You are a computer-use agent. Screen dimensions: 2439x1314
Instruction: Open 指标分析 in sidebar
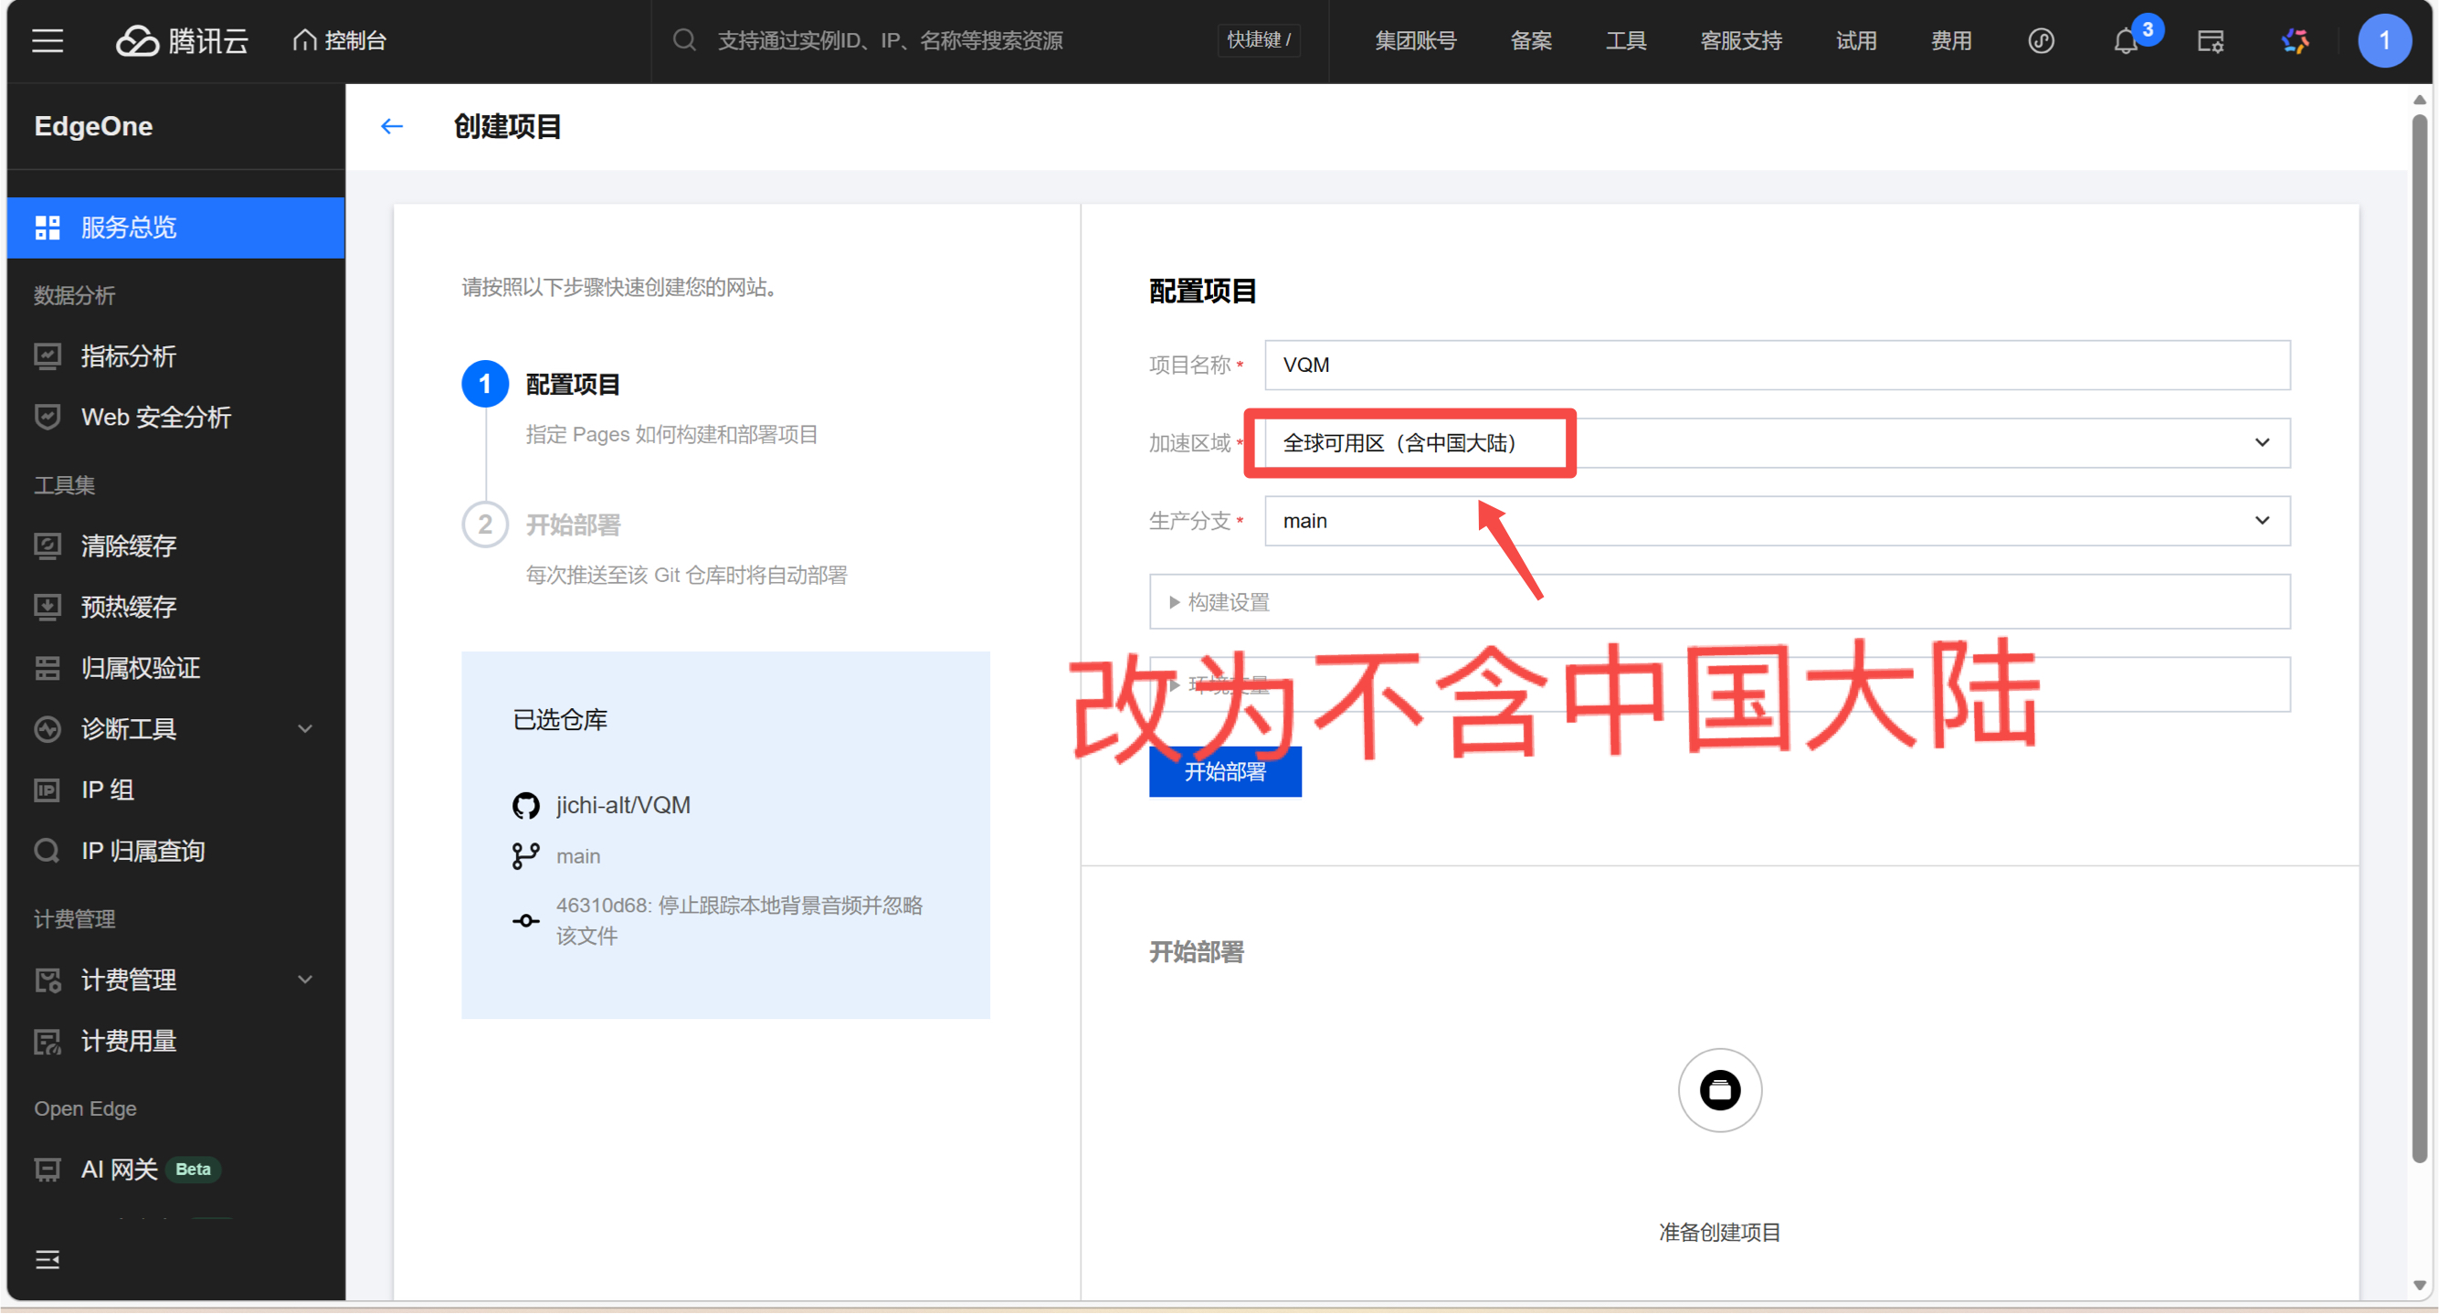tap(128, 356)
